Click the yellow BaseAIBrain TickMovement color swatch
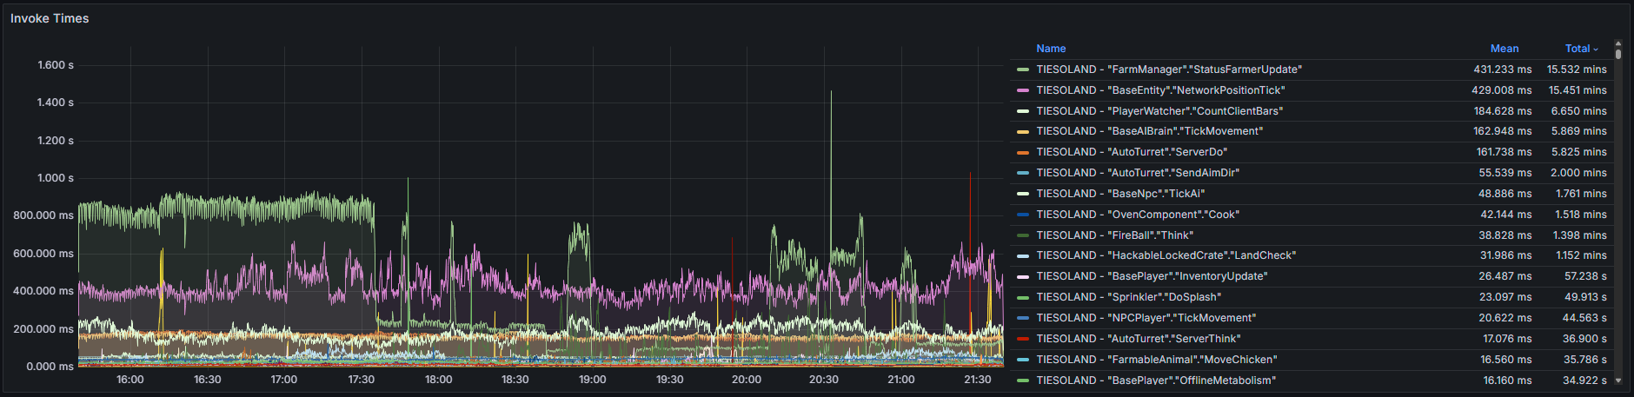Image resolution: width=1634 pixels, height=397 pixels. point(1023,131)
